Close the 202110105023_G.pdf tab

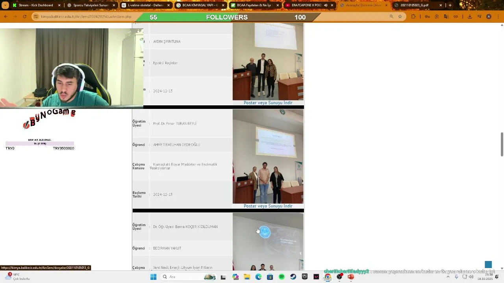point(441,5)
